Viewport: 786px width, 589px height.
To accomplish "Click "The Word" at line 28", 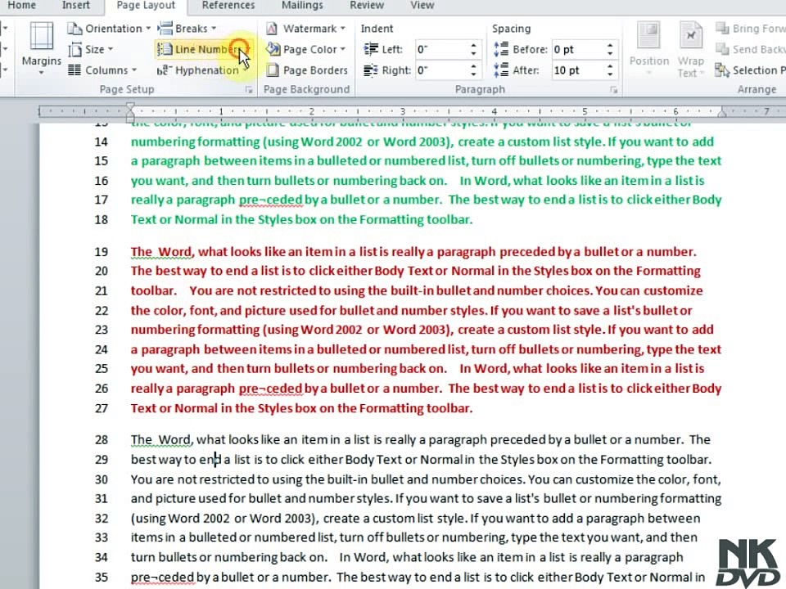I will [x=160, y=440].
